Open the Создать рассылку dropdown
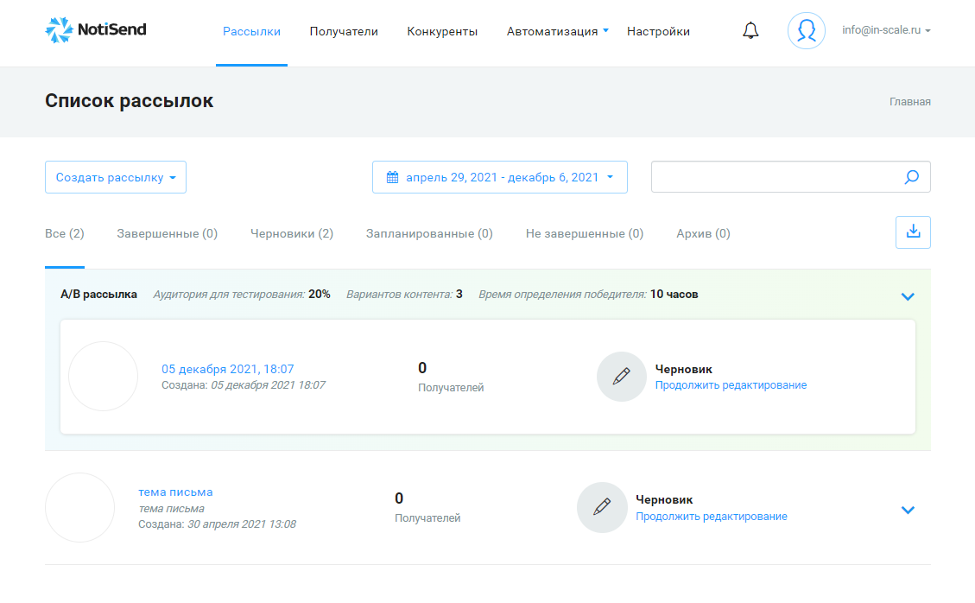The image size is (975, 603). pos(116,177)
